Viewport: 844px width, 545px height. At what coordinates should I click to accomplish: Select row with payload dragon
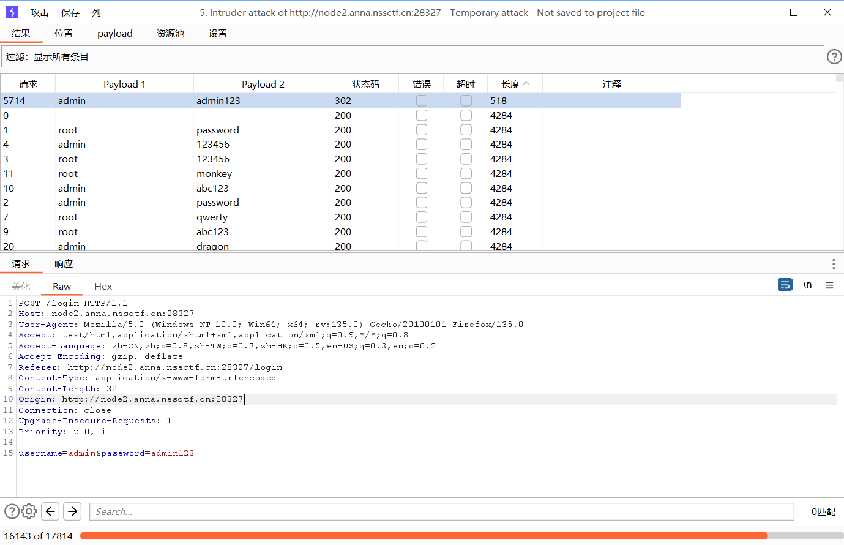point(340,246)
